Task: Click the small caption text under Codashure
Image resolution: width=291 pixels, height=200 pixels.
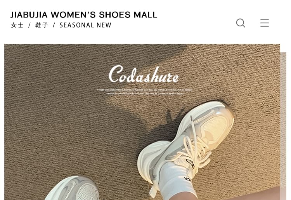Action: pos(145,92)
